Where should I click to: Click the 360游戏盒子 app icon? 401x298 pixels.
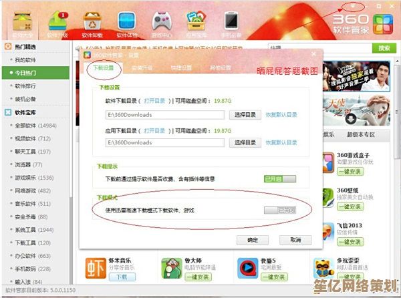[328, 162]
